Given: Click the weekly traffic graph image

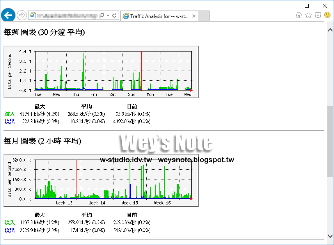Looking at the screenshot, I should coord(101,71).
